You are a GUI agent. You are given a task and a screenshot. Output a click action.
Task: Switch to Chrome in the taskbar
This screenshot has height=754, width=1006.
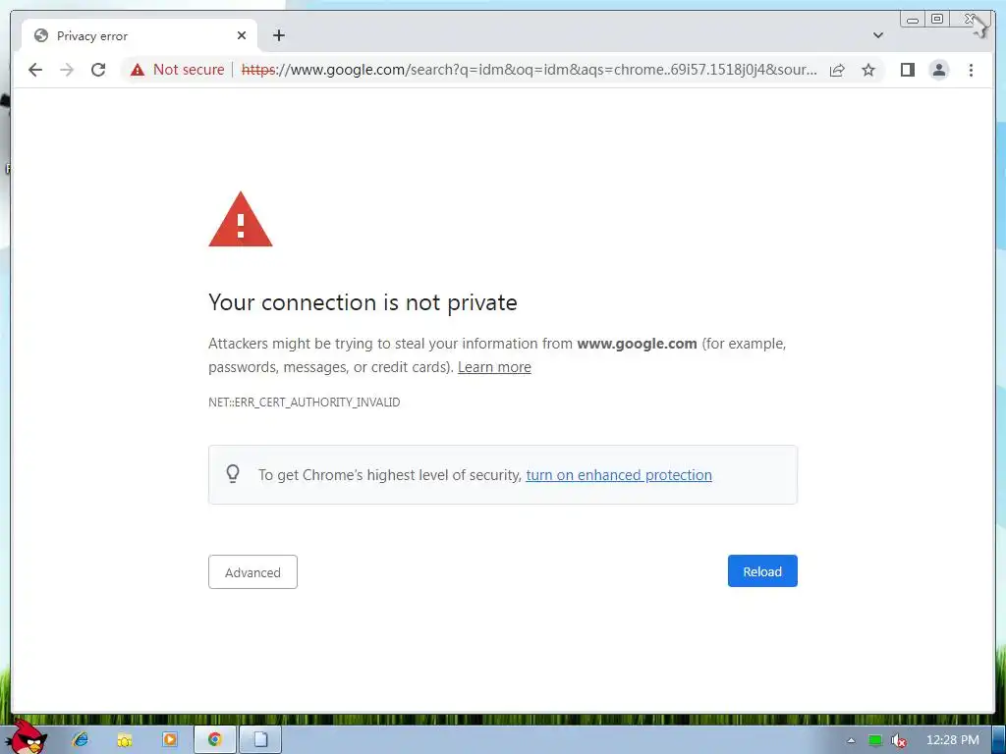[215, 740]
